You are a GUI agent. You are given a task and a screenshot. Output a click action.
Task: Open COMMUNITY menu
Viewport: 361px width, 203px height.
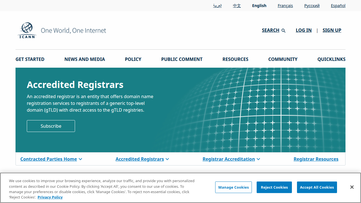coord(283,59)
